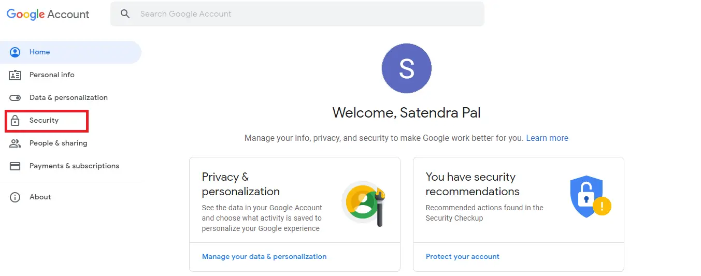Click the Security padlock icon
701x276 pixels.
[15, 121]
